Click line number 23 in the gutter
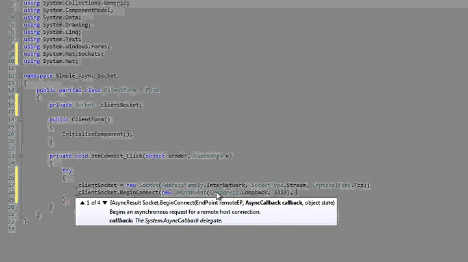Image resolution: width=468 pixels, height=262 pixels. coord(11,156)
